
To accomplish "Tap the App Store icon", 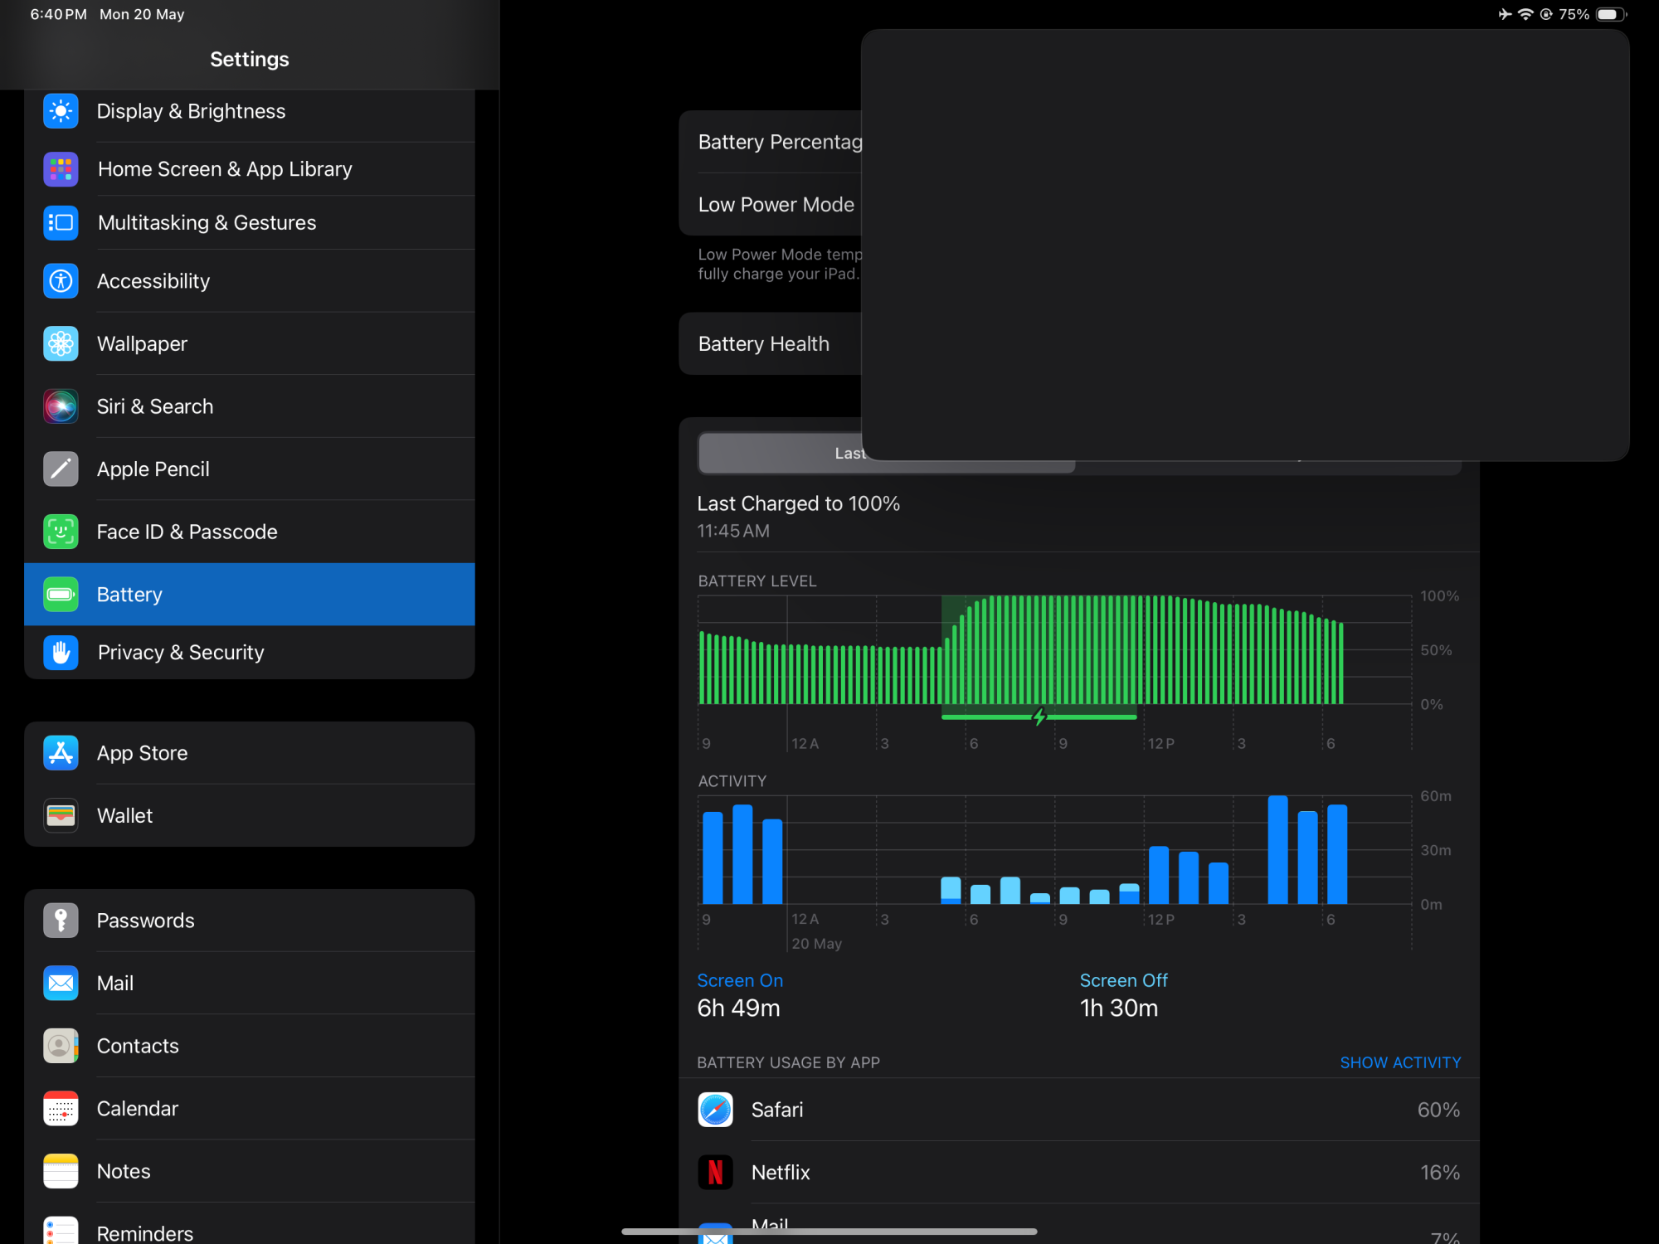I will (x=61, y=753).
